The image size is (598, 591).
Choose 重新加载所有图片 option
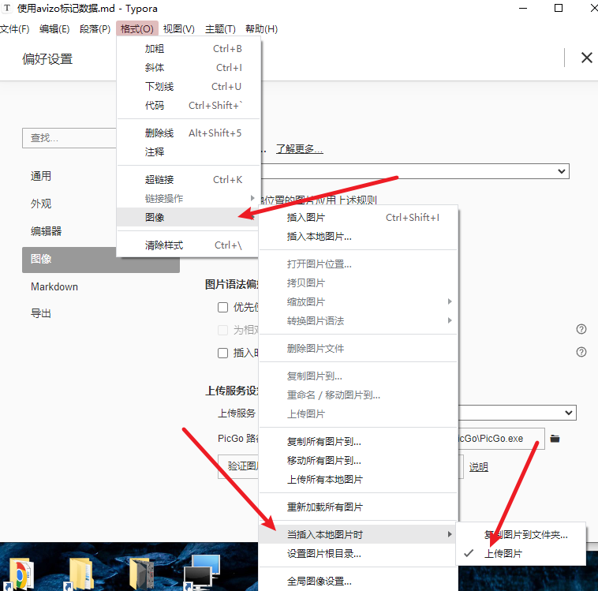coord(358,507)
